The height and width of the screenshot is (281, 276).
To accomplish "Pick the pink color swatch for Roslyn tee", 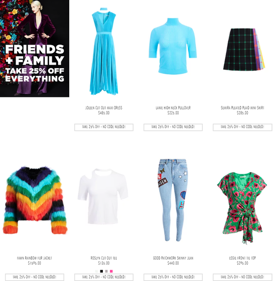I will click(x=111, y=271).
